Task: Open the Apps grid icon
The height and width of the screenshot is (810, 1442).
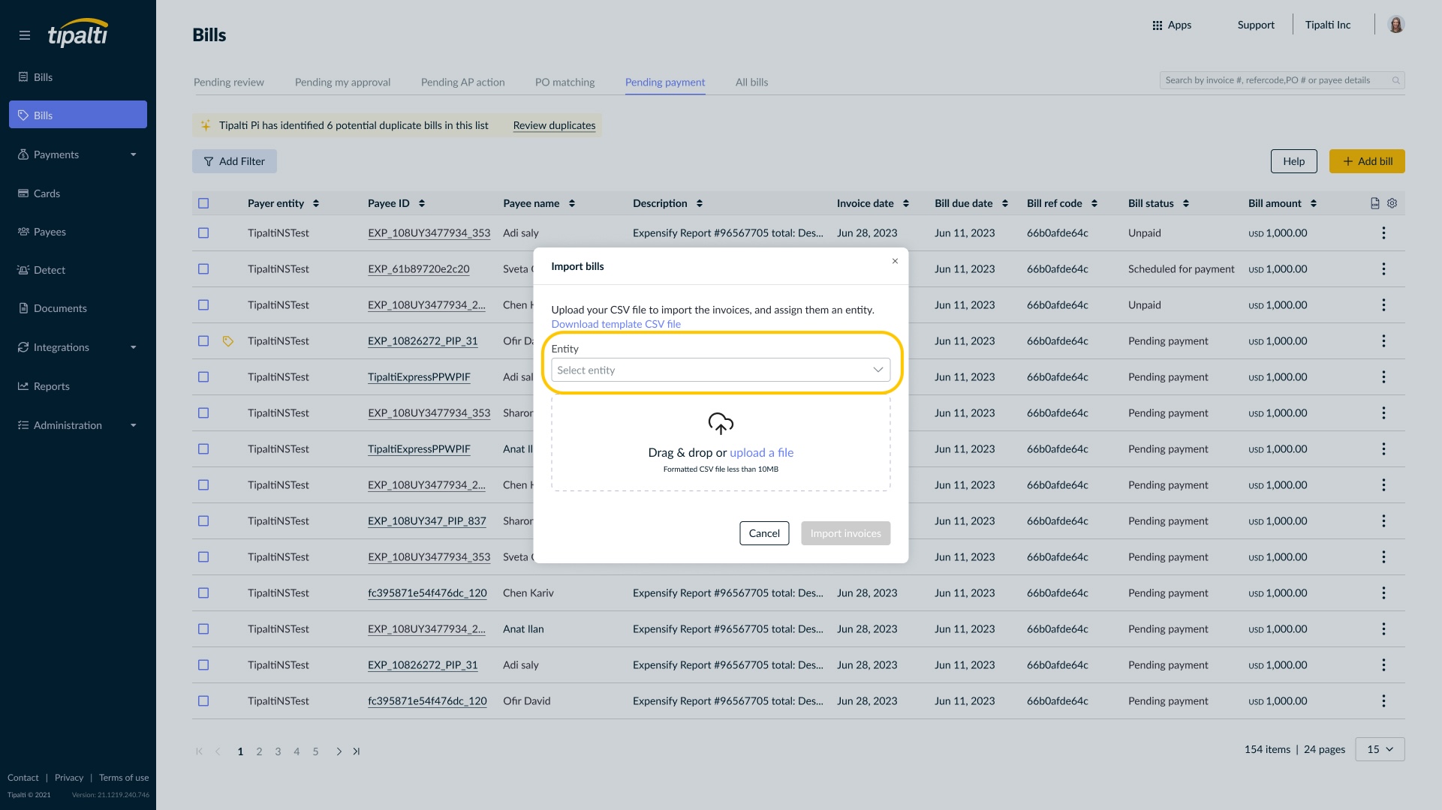Action: [x=1158, y=25]
